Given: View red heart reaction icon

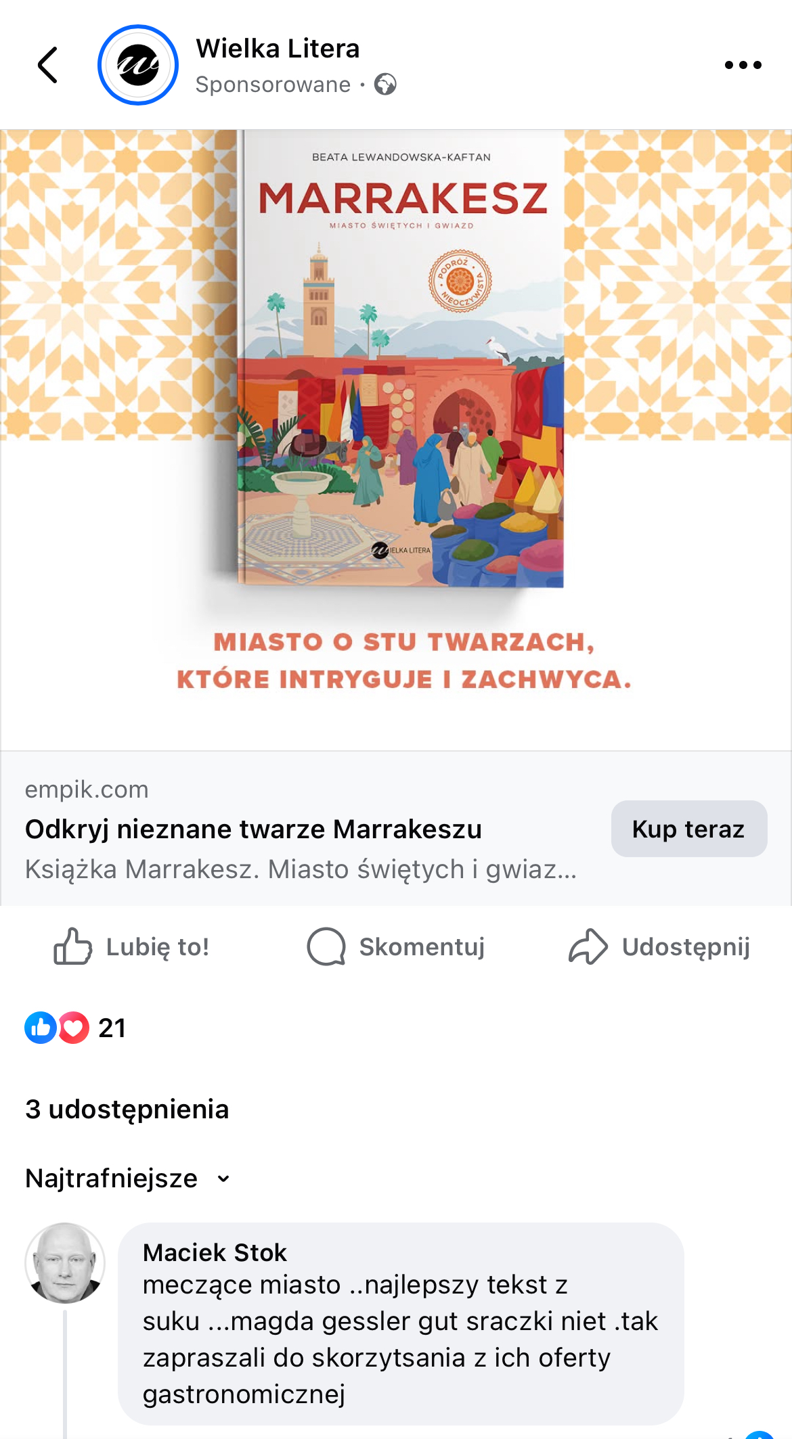Looking at the screenshot, I should 74,1028.
